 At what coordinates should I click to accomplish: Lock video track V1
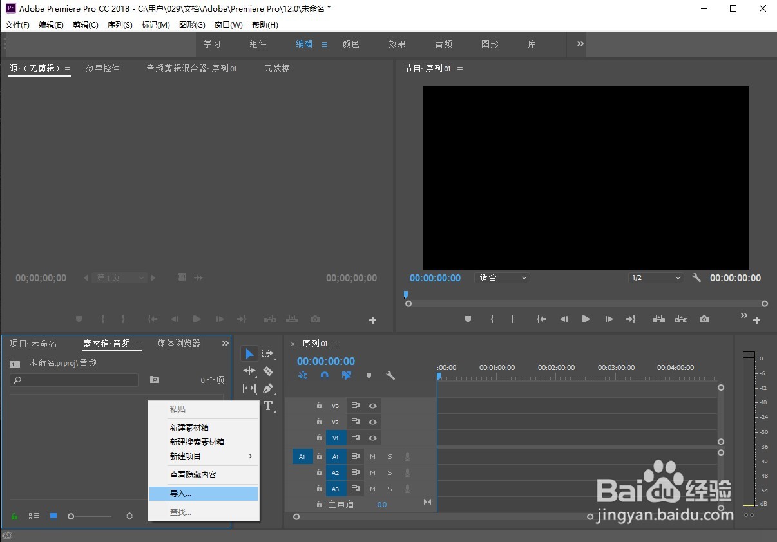[x=319, y=438]
